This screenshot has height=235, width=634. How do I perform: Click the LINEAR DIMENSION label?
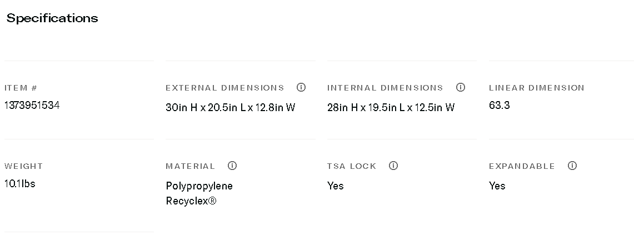[x=536, y=88]
